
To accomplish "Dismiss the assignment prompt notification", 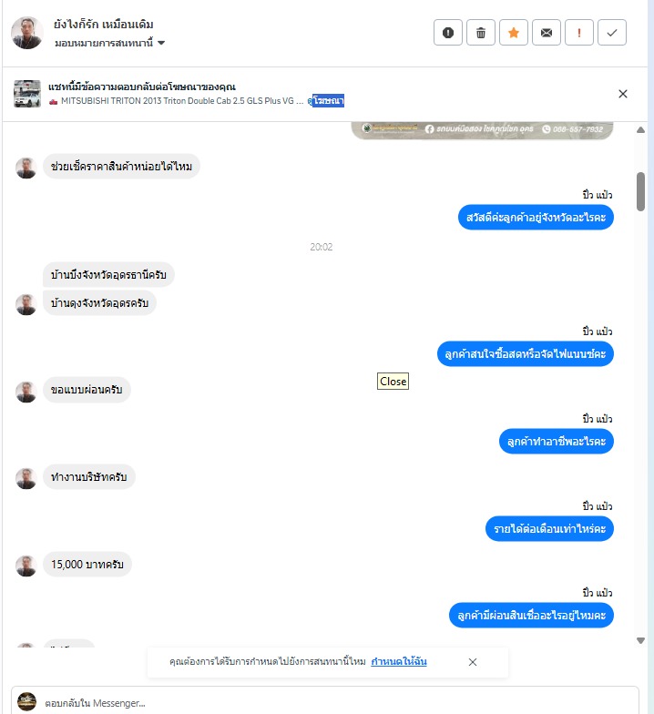I will [473, 661].
